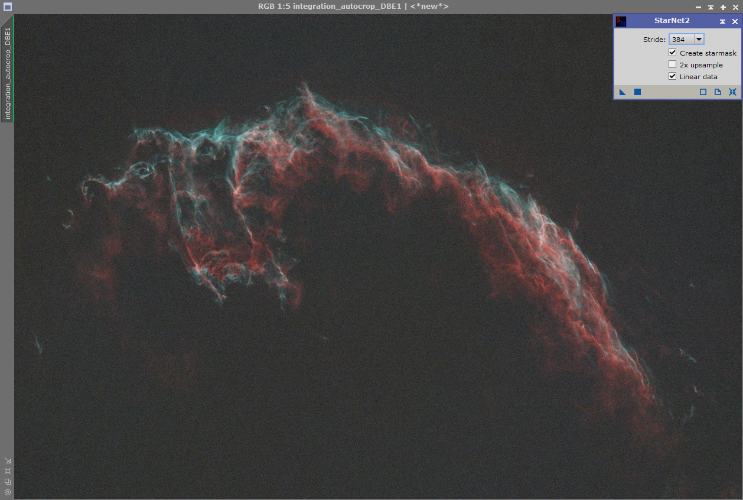Click the diagonal arrow icon in left strip
Image resolution: width=743 pixels, height=500 pixels.
point(8,460)
